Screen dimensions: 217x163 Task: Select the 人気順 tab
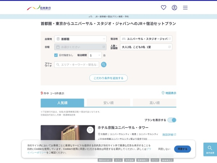point(63,103)
